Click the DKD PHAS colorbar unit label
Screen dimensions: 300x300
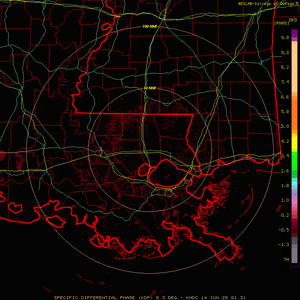pos(286,21)
